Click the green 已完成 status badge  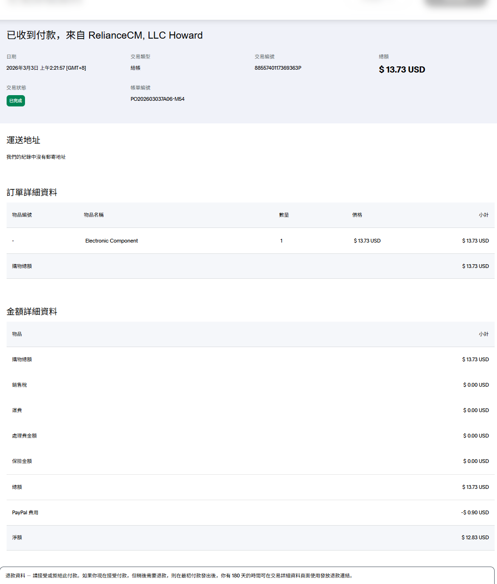[x=16, y=101]
